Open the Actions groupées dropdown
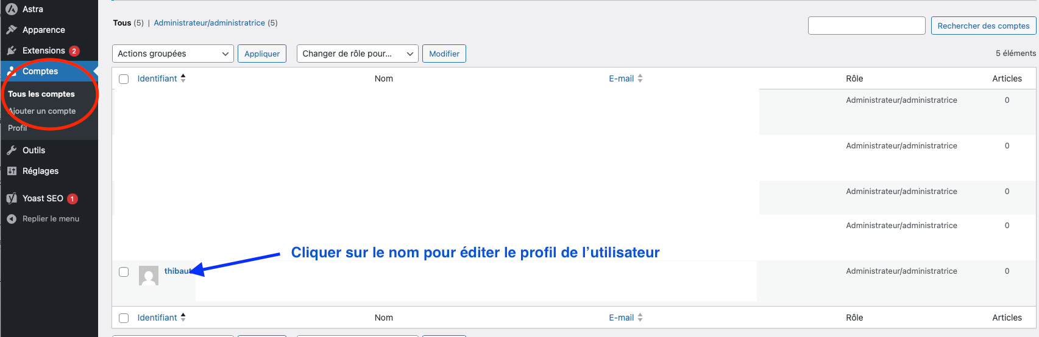 click(173, 54)
